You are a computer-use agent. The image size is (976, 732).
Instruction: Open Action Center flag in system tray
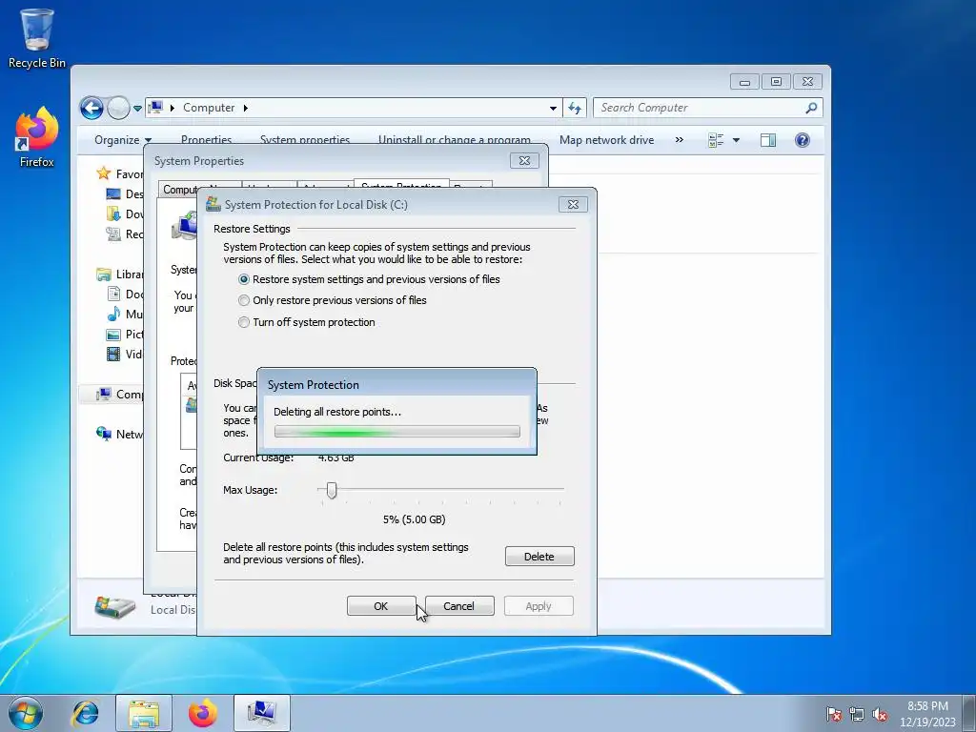pos(833,714)
